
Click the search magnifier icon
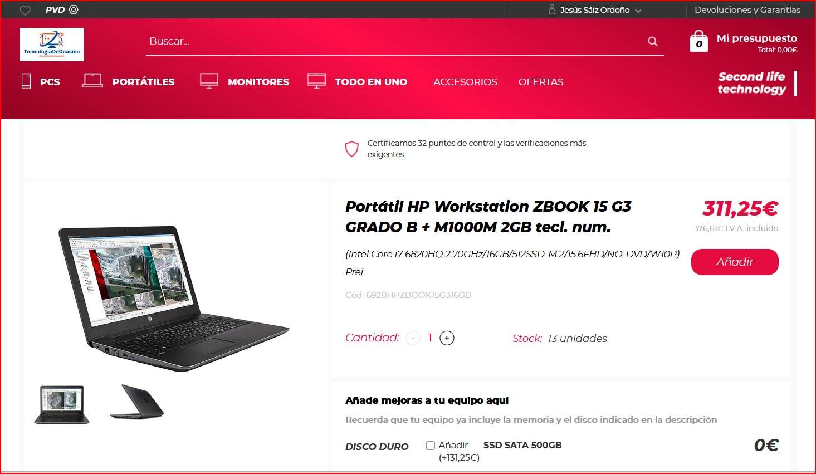point(653,41)
